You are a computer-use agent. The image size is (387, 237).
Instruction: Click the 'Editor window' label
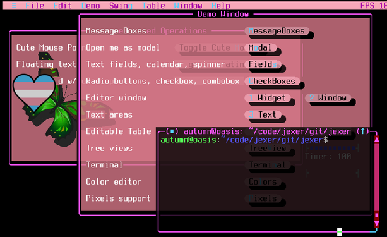tap(116, 98)
